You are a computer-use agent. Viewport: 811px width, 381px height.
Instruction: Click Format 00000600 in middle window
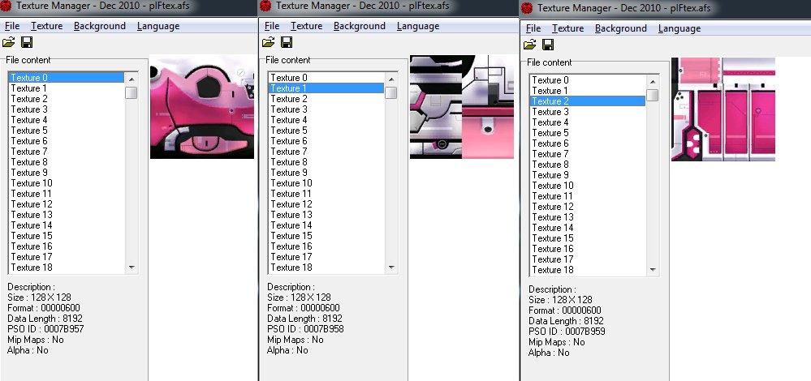304,308
